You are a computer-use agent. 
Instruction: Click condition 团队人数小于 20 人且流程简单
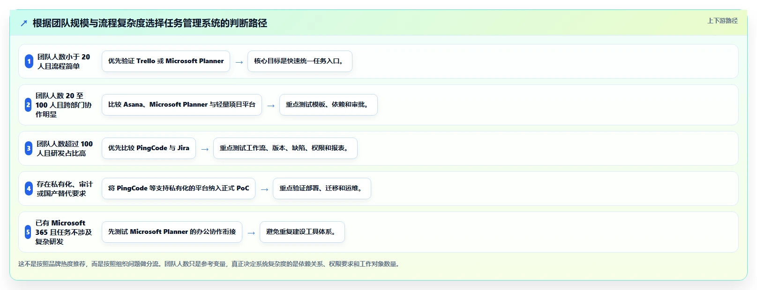64,61
